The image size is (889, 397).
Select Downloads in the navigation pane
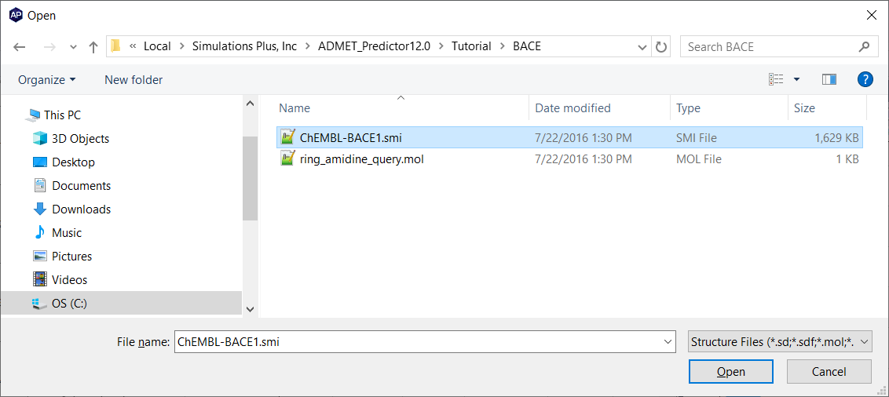tap(81, 209)
